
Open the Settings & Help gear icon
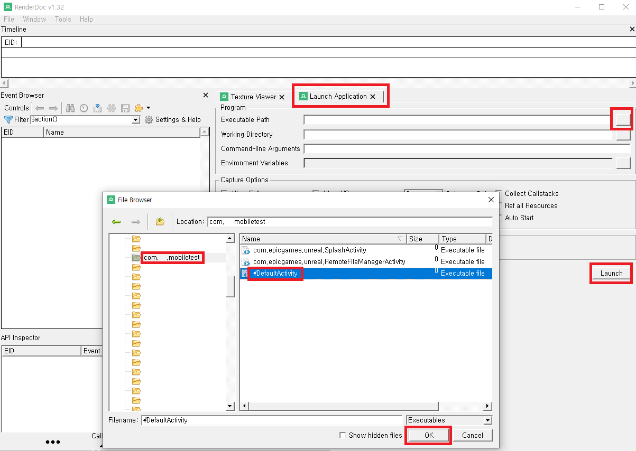pyautogui.click(x=149, y=119)
